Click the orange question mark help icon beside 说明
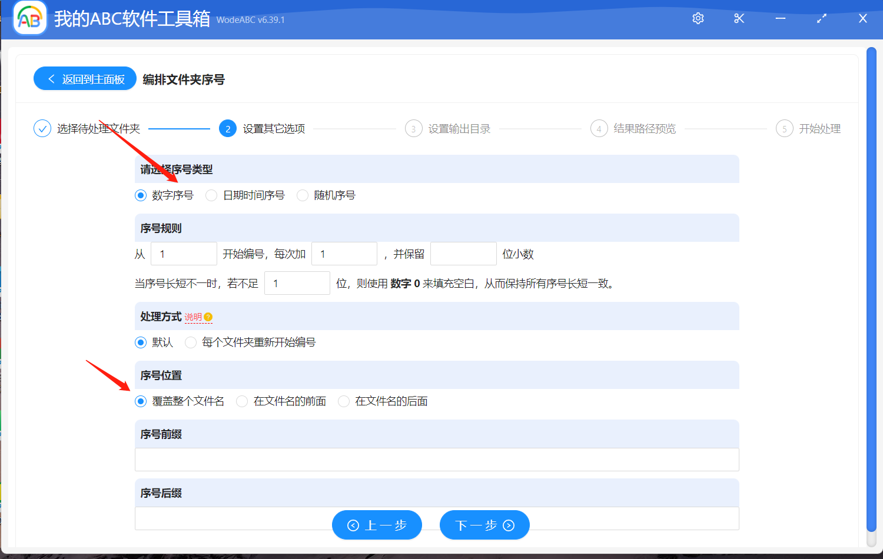 pos(209,317)
